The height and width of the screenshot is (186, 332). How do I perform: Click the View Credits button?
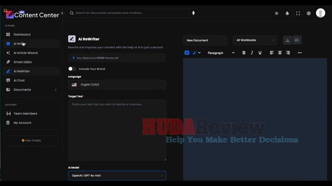31,140
